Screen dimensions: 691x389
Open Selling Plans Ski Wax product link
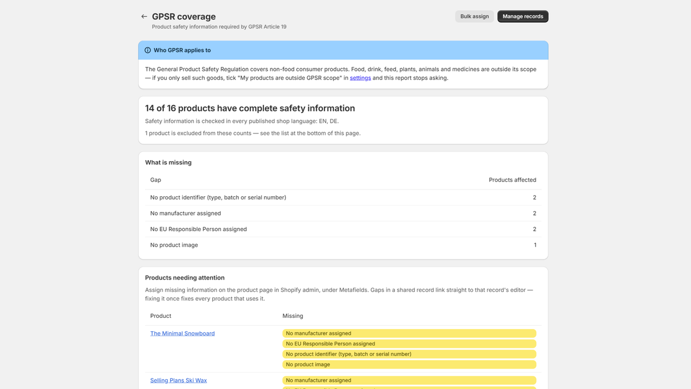(178, 381)
